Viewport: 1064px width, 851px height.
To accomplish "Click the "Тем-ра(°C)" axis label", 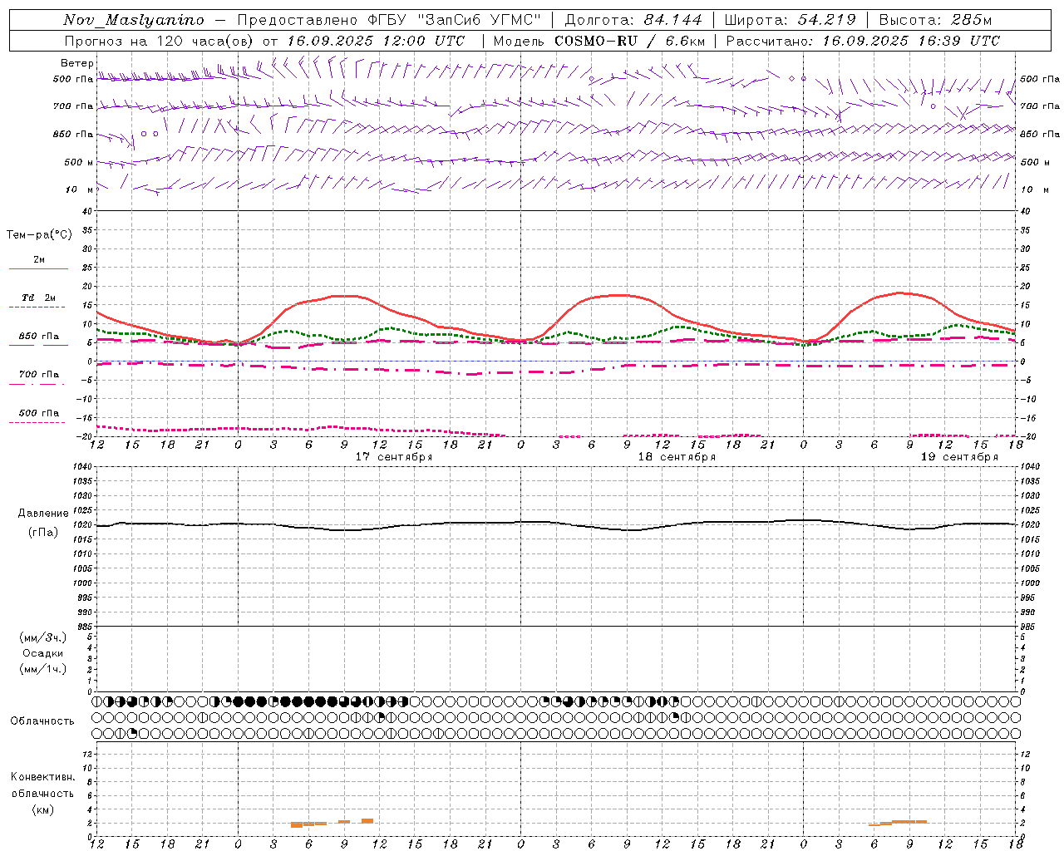I will tap(39, 235).
